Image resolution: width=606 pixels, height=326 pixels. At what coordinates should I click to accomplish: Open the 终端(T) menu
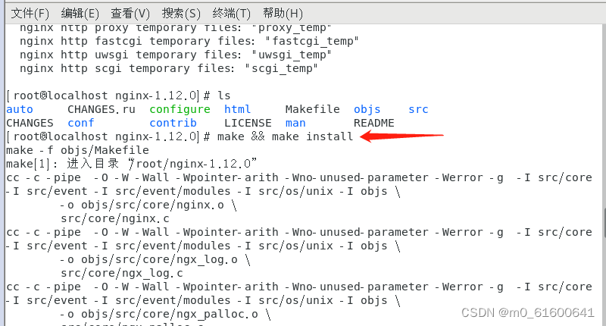(232, 14)
